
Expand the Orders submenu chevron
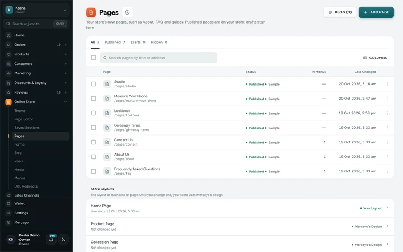click(x=65, y=45)
